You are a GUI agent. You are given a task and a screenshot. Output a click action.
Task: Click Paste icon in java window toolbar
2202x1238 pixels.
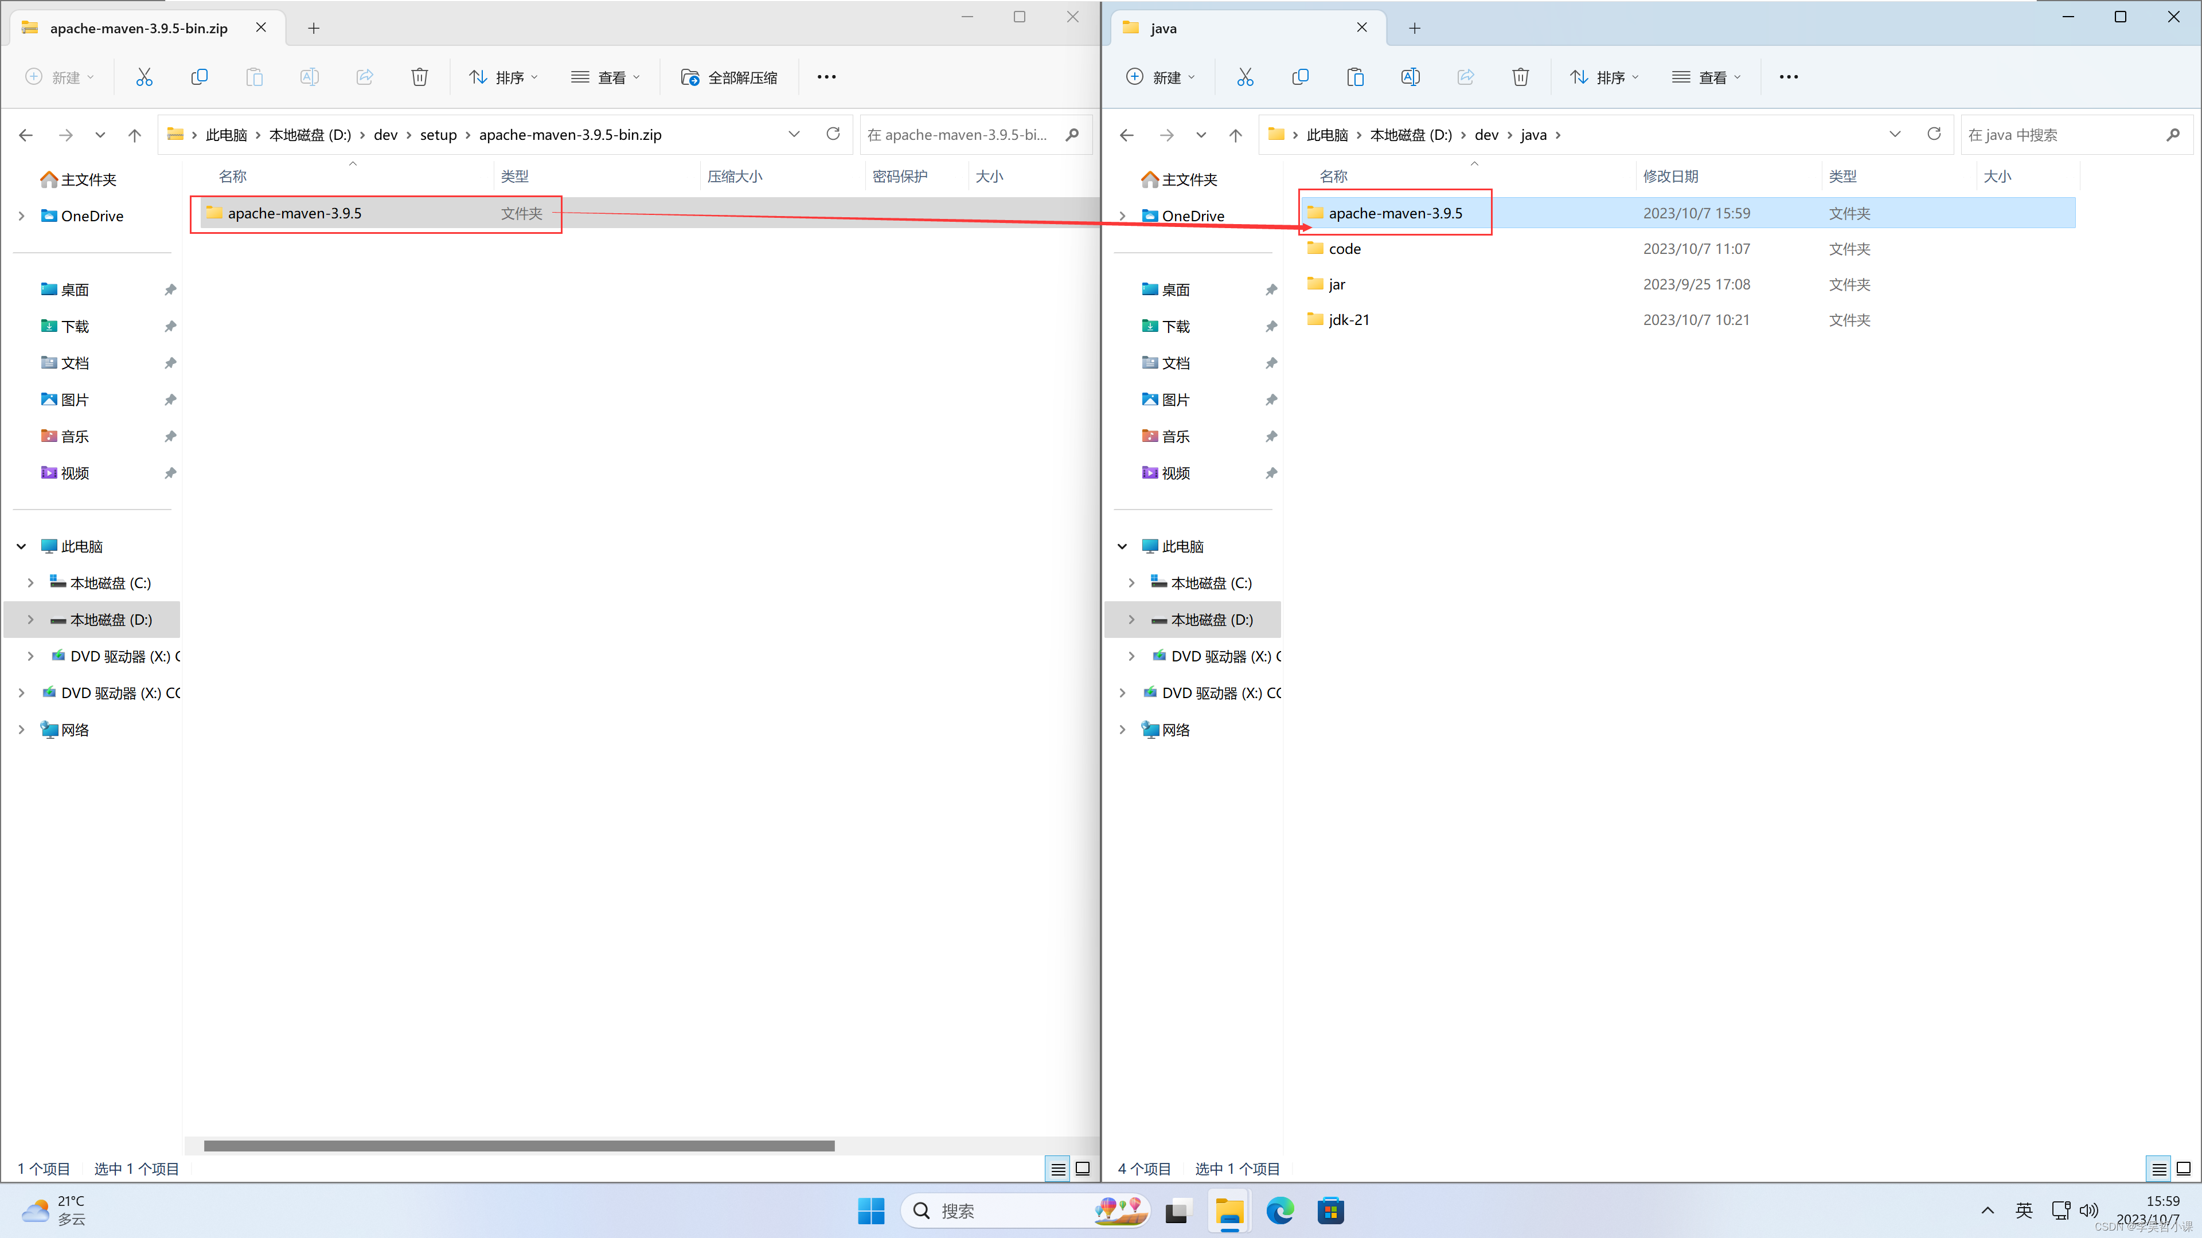tap(1355, 77)
